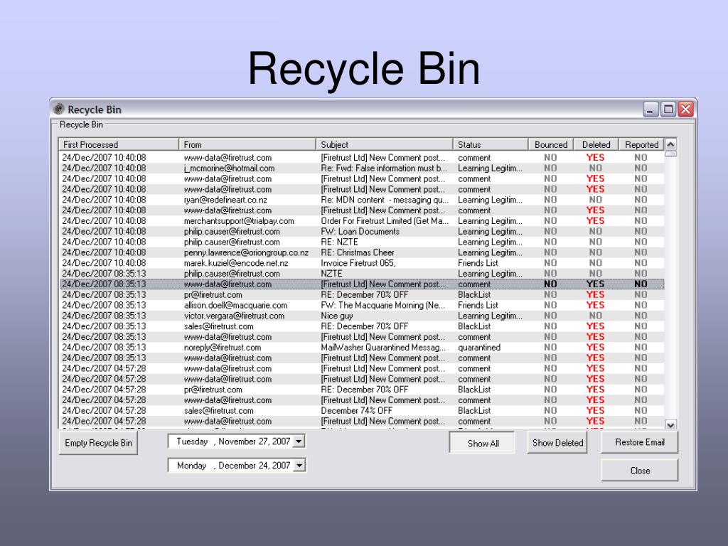Select 'FW: The Macquarie Morning' subject
Image resolution: width=728 pixels, height=546 pixels.
[382, 305]
